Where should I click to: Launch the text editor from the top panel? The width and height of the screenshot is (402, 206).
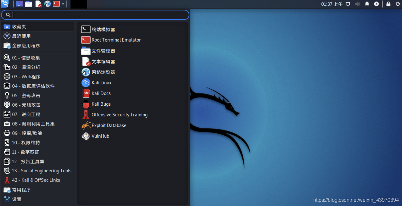[x=38, y=4]
